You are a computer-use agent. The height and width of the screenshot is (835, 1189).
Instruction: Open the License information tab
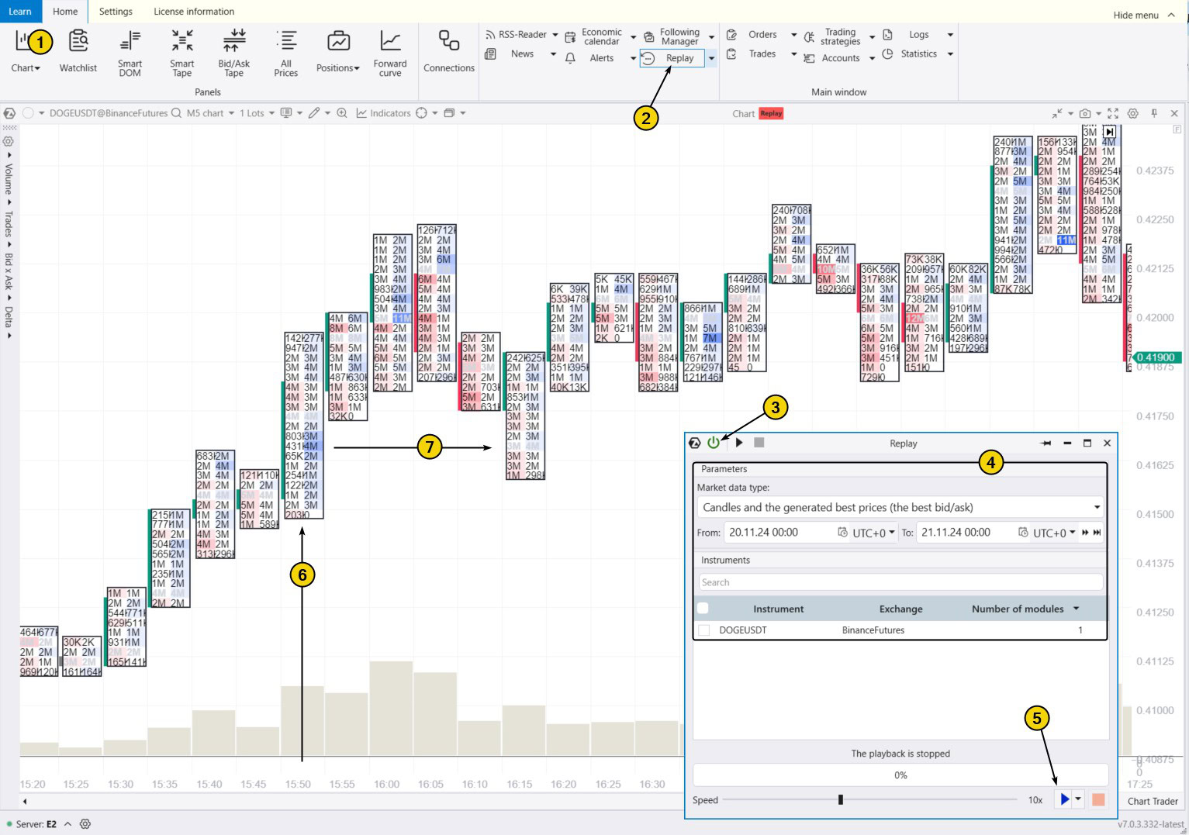(x=194, y=12)
